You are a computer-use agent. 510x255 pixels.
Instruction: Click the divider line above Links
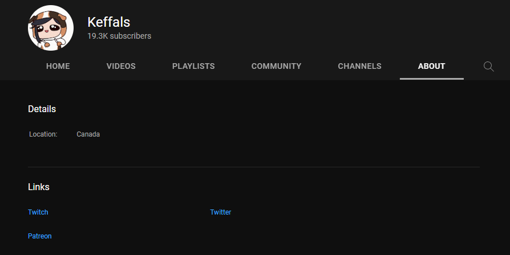254,167
